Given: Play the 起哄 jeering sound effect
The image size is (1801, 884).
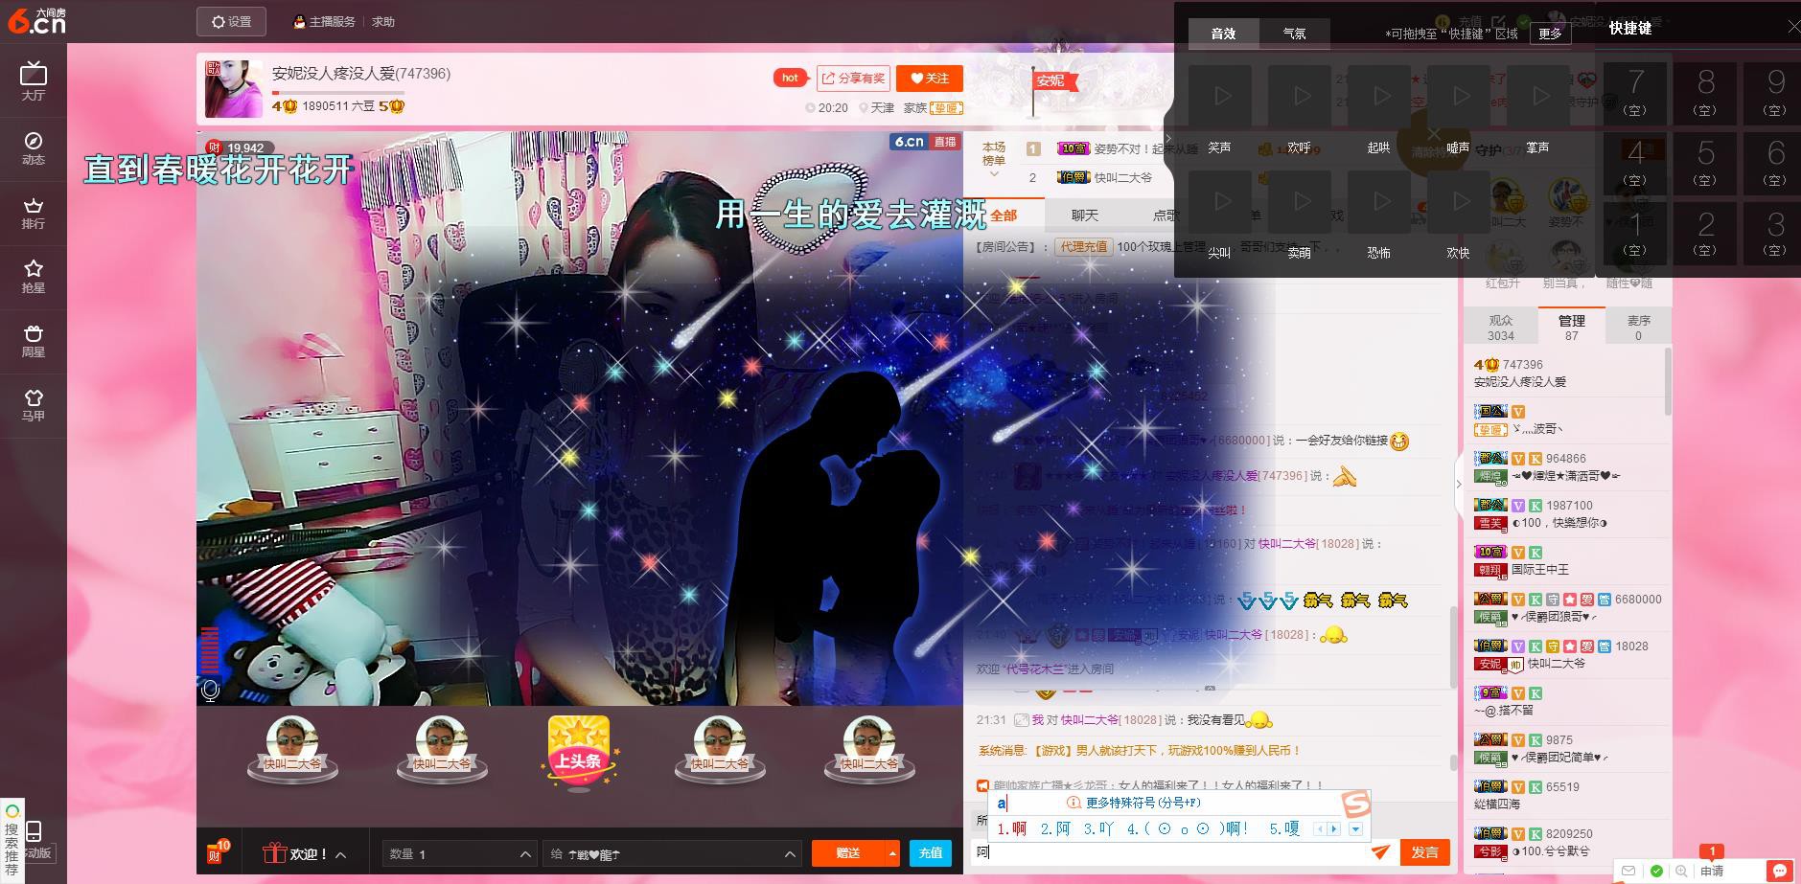Looking at the screenshot, I should pos(1378,97).
